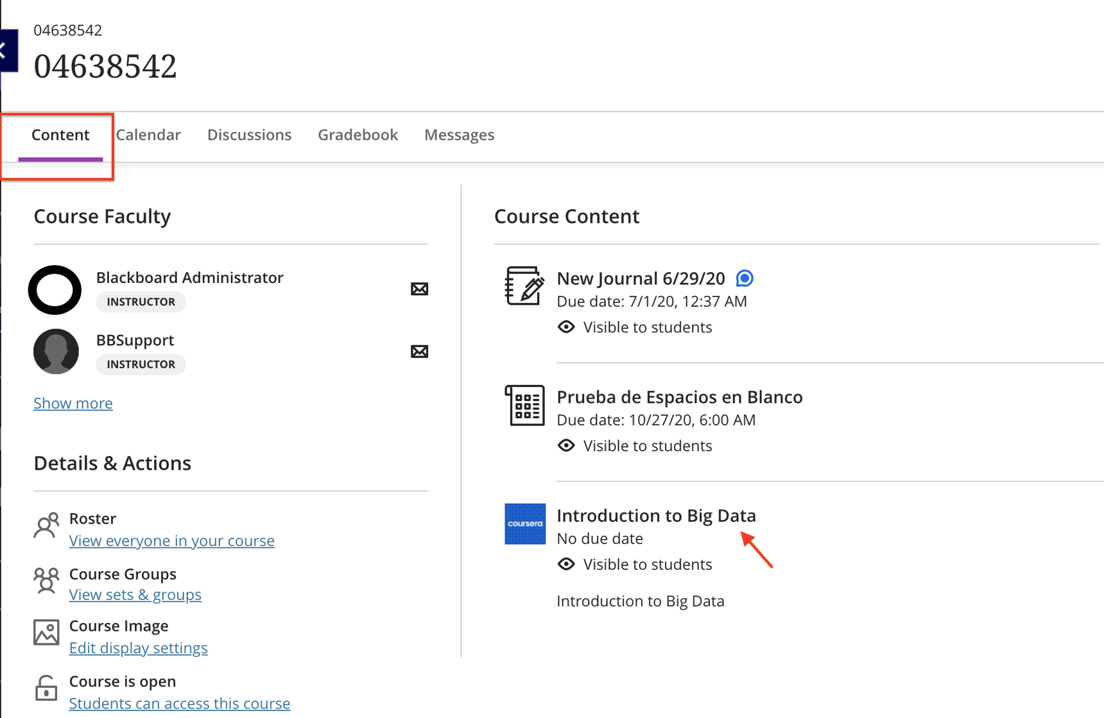
Task: Click the email icon beside BBSupport
Action: [x=419, y=351]
